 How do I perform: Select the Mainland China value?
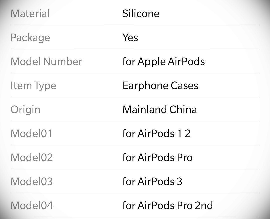160,109
